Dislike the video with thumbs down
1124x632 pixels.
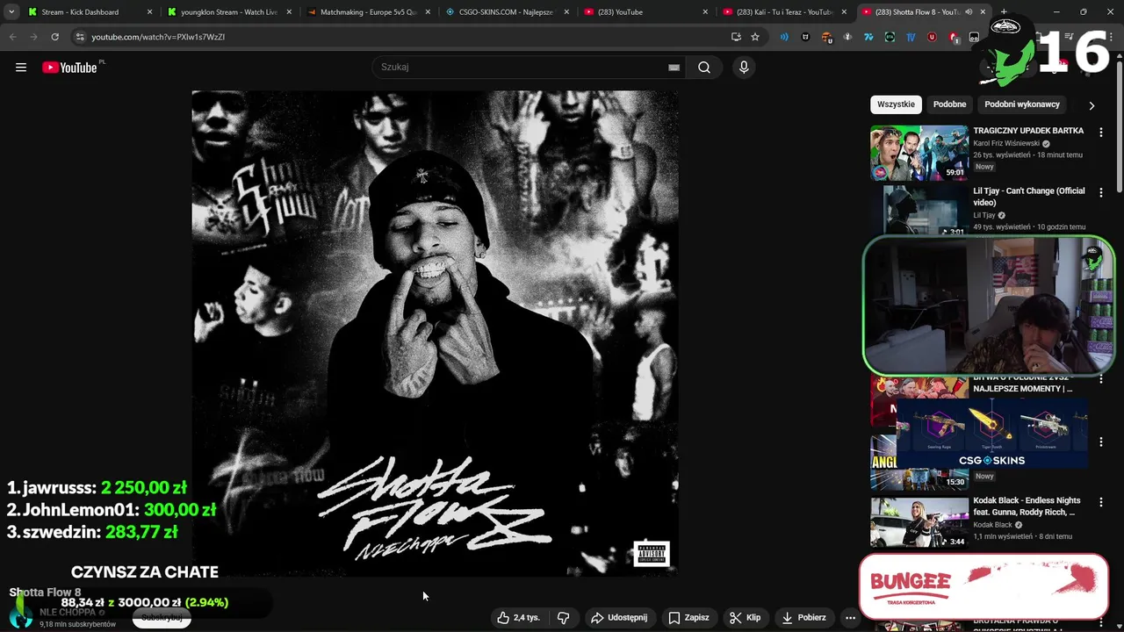[x=564, y=618]
